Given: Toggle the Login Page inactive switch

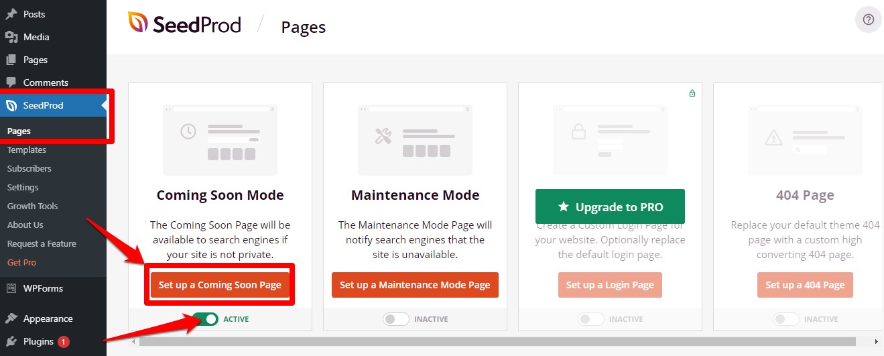Looking at the screenshot, I should (x=591, y=319).
